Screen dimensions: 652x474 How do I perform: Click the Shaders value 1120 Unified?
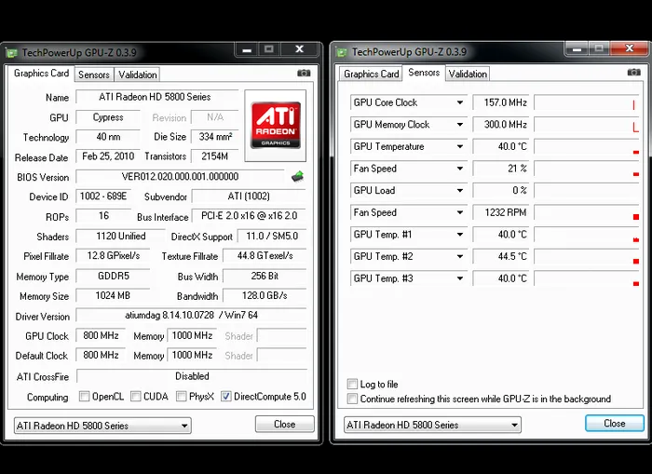point(120,237)
